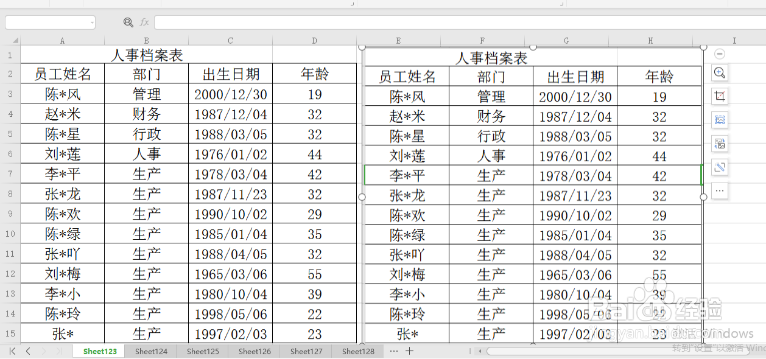Click previous sheet navigation arrow

click(28, 351)
